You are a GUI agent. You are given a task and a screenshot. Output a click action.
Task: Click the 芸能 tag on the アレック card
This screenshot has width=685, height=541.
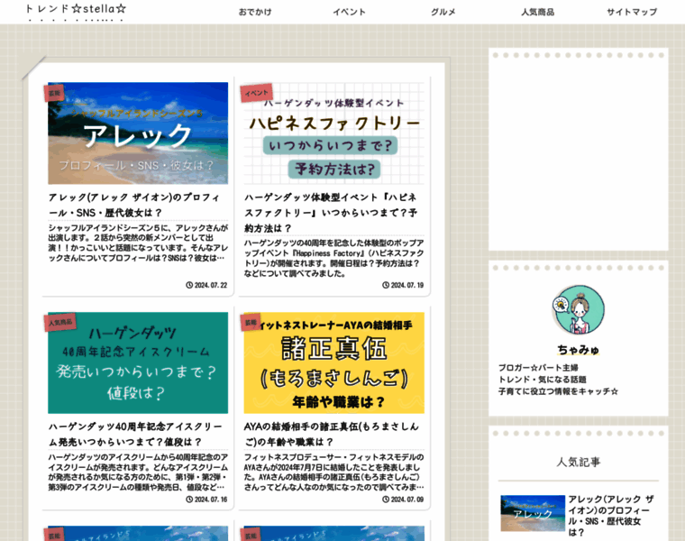pyautogui.click(x=54, y=93)
